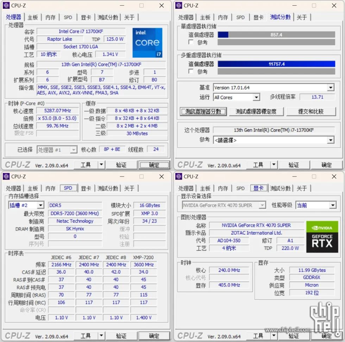Click GDDR6X memory type field
This screenshot has height=342, width=345.
point(312,277)
